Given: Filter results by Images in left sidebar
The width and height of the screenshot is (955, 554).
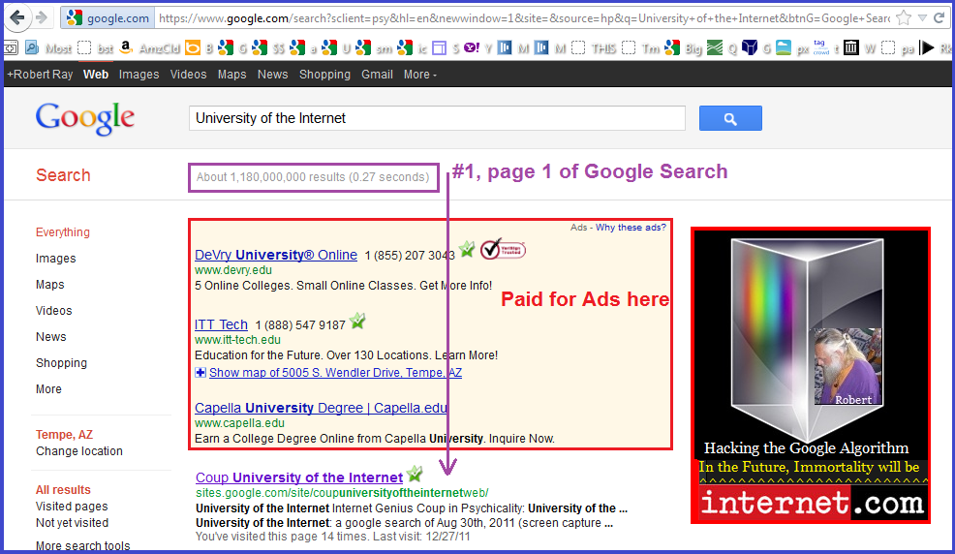Looking at the screenshot, I should 55,259.
